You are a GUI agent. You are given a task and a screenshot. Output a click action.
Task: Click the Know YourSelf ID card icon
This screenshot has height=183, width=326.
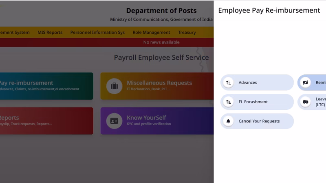click(x=114, y=121)
